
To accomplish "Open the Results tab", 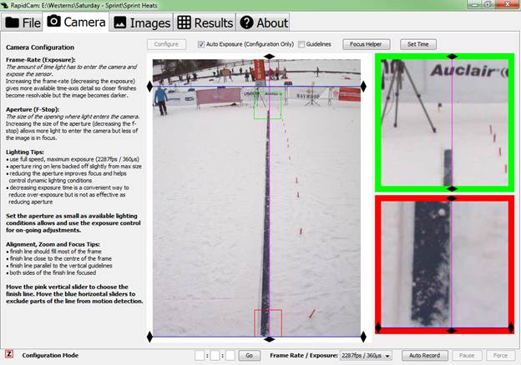I will pyautogui.click(x=205, y=22).
